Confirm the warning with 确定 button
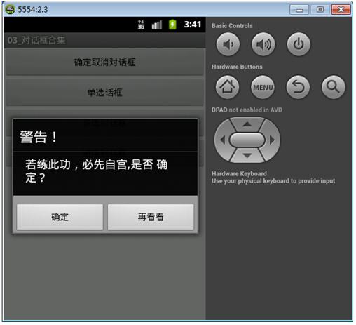Image resolution: width=356 pixels, height=325 pixels. [60, 217]
